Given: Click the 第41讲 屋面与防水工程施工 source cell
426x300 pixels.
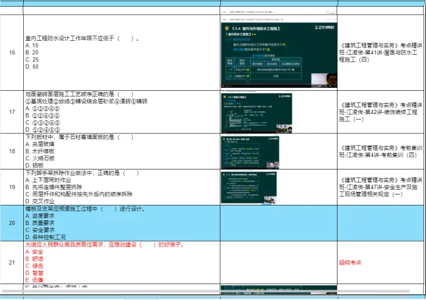Looking at the screenshot, I should [381, 53].
